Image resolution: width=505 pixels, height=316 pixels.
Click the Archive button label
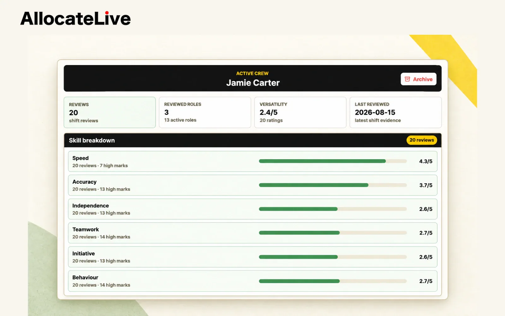tap(423, 79)
